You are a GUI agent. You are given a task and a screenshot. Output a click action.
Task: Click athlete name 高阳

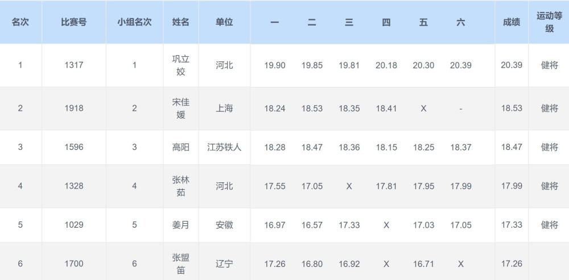click(181, 147)
